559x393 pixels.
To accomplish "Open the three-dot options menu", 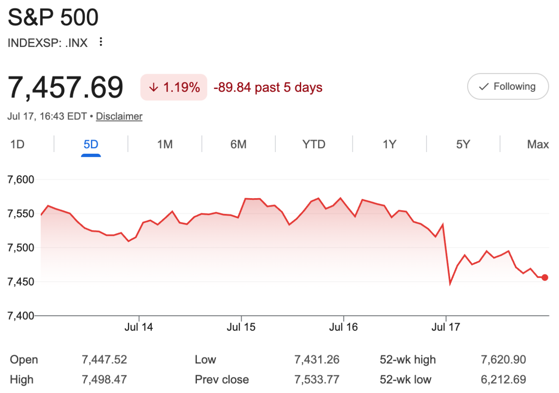I will (100, 42).
